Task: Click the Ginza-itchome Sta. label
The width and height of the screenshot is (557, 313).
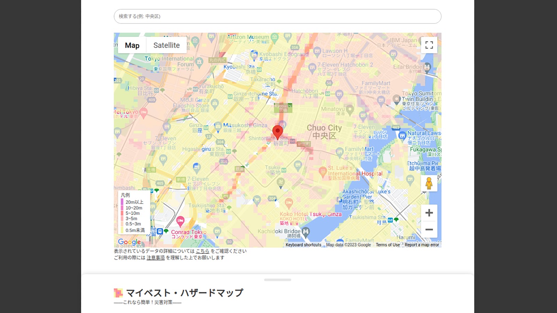Action: click(x=256, y=96)
